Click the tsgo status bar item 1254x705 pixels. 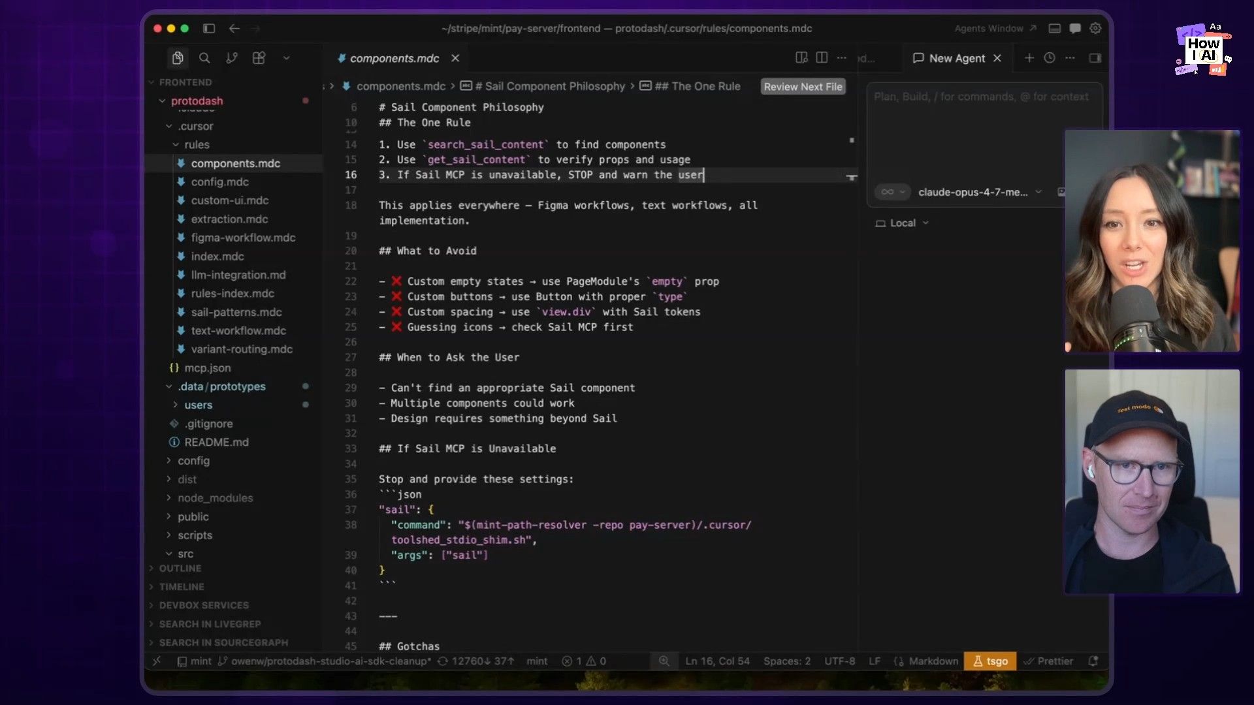coord(990,661)
